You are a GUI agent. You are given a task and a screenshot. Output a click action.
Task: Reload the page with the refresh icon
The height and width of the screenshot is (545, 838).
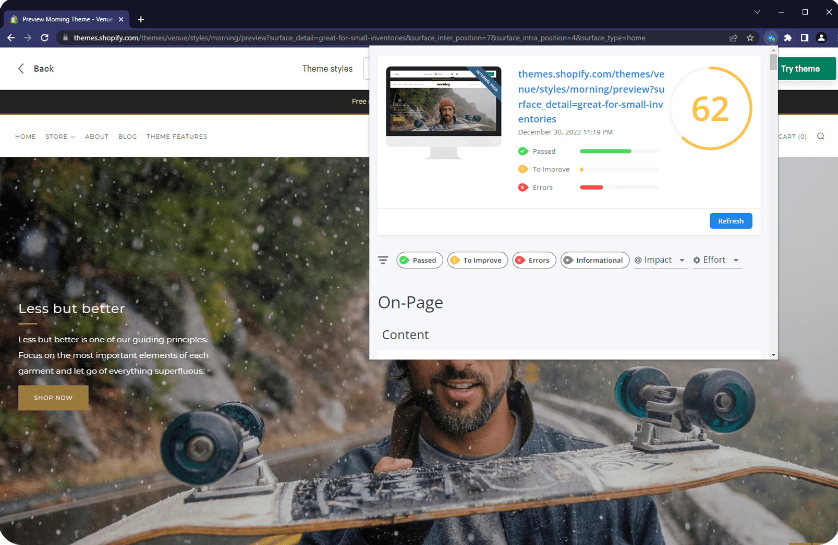[x=44, y=38]
